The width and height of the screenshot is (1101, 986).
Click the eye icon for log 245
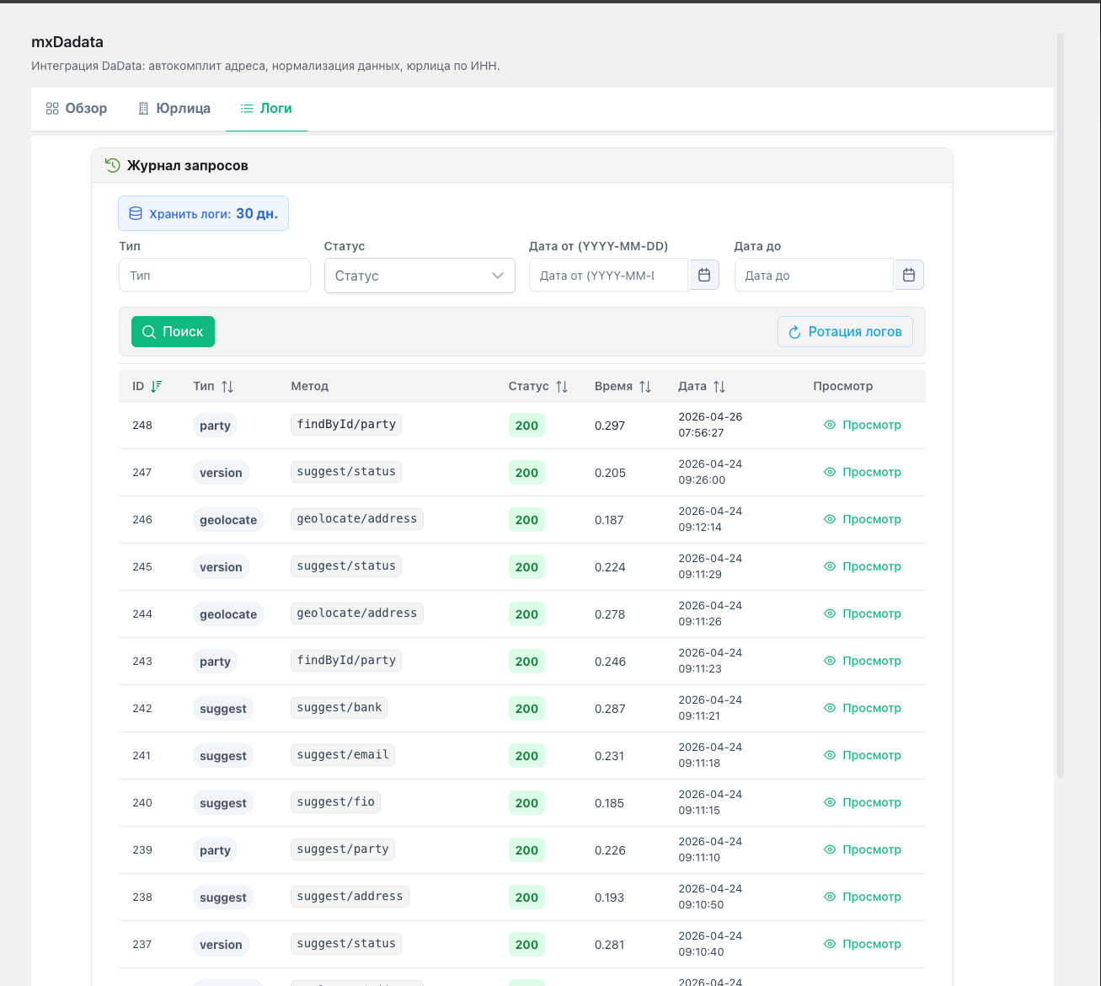830,566
